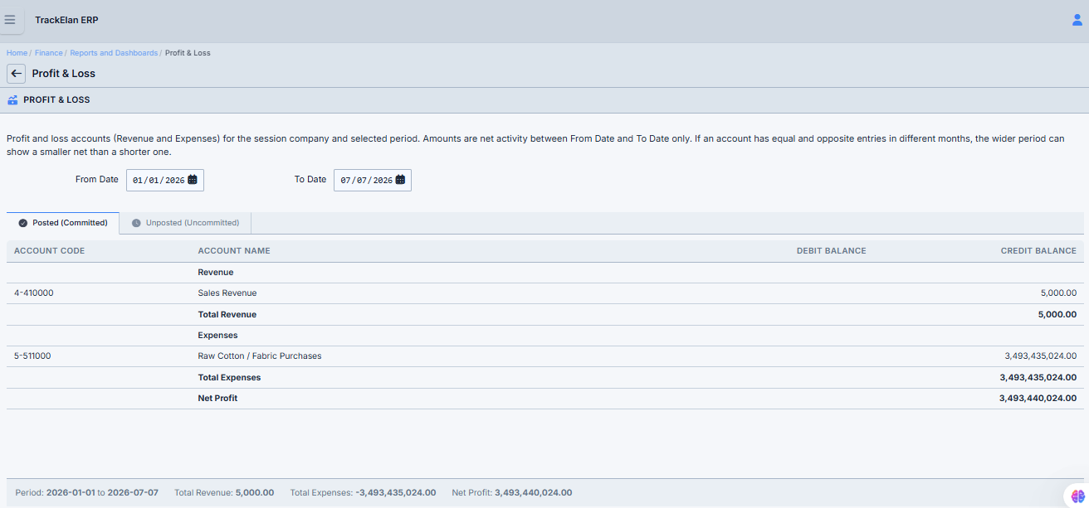Click the Account Name column header
1089x508 pixels.
[234, 250]
